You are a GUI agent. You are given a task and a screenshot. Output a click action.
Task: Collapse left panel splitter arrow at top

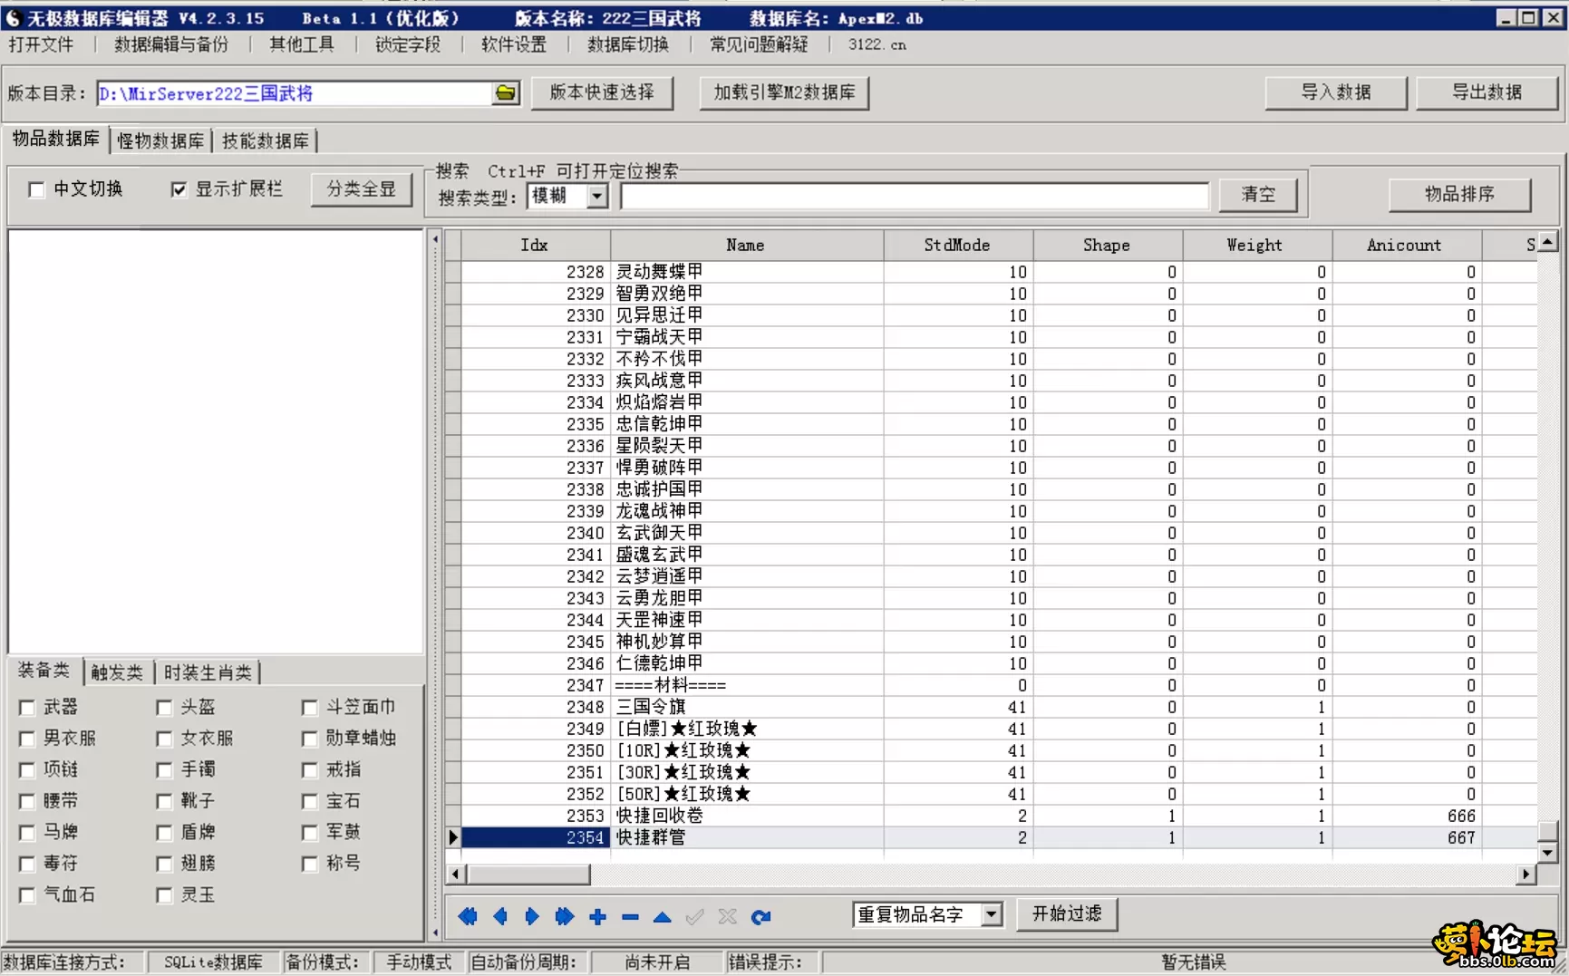(436, 240)
